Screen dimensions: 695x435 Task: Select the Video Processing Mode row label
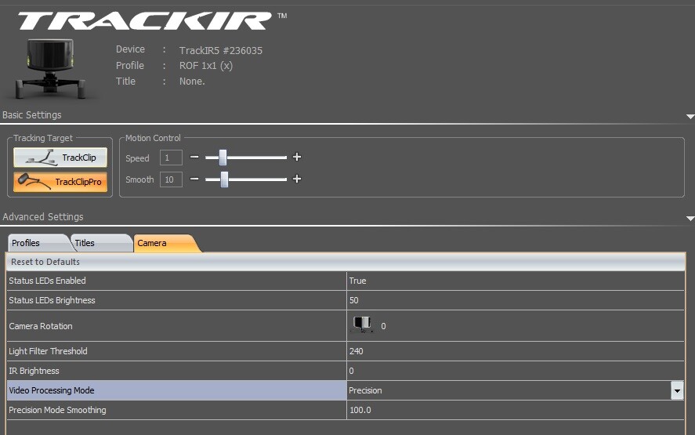[x=52, y=390]
